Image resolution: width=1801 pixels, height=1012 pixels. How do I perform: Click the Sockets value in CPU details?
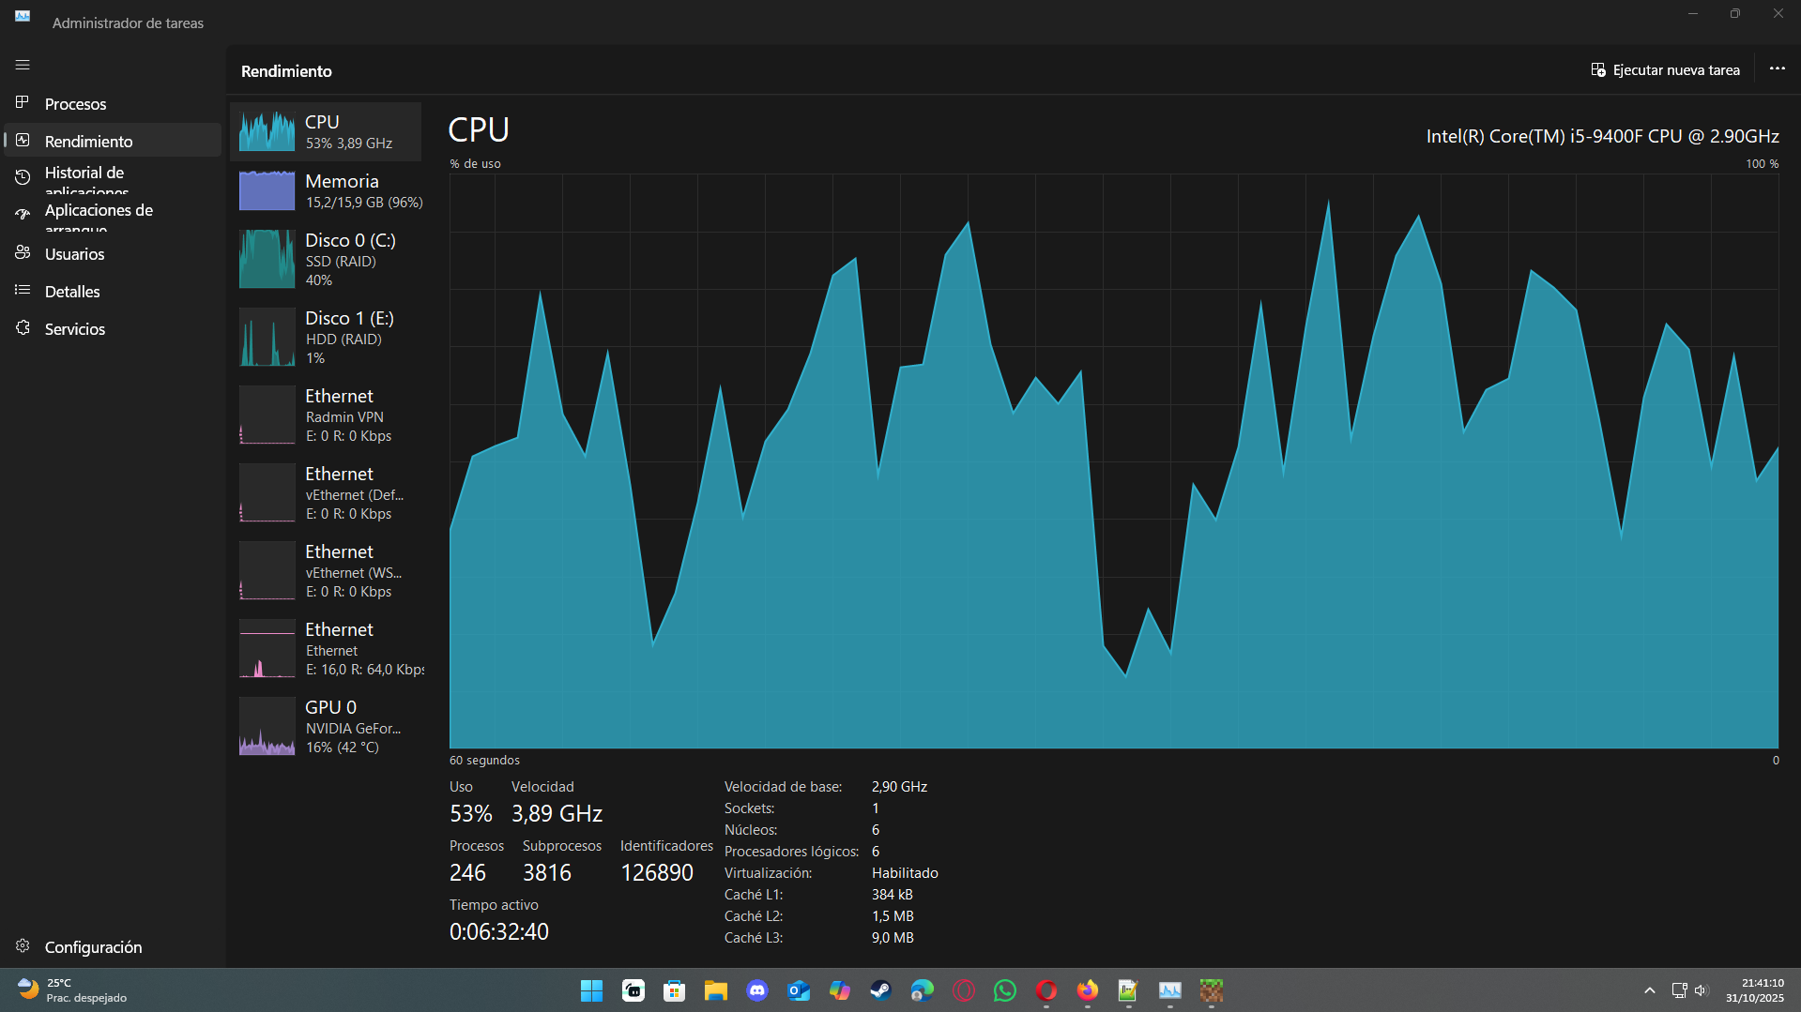point(876,808)
